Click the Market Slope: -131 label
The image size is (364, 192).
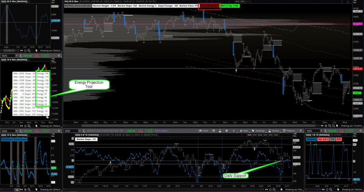coord(86,139)
